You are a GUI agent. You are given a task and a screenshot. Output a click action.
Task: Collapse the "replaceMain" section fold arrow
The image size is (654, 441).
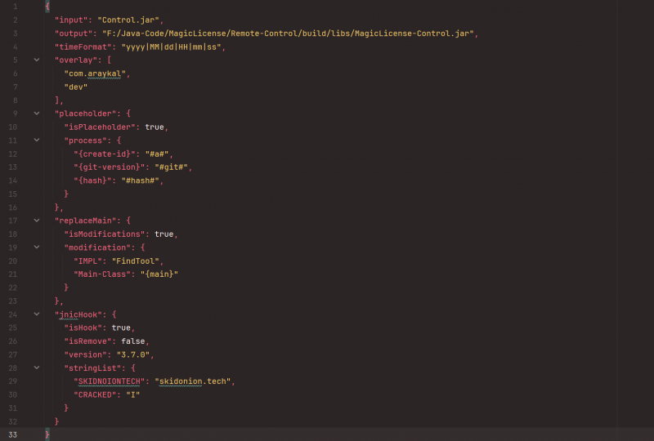(x=36, y=220)
